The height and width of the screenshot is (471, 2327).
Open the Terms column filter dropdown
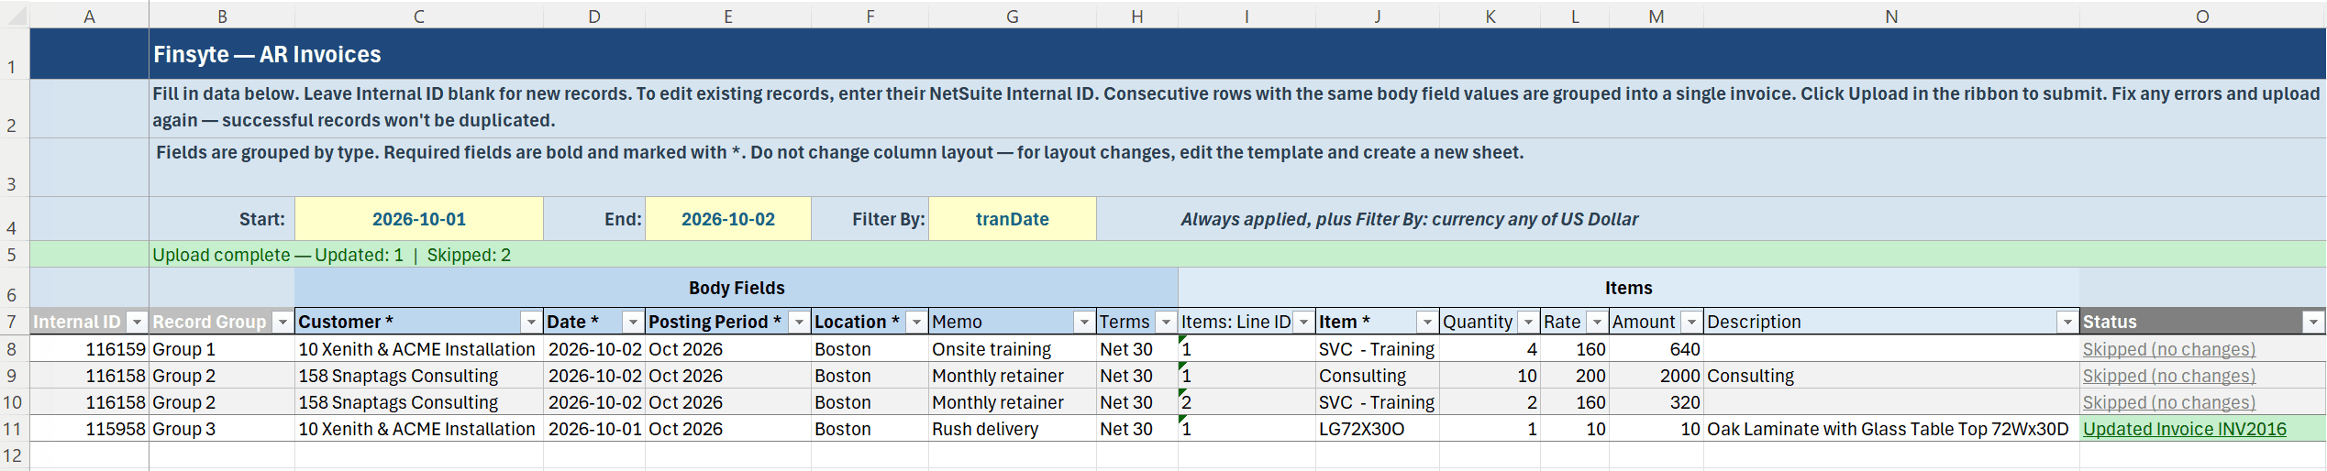[1166, 322]
